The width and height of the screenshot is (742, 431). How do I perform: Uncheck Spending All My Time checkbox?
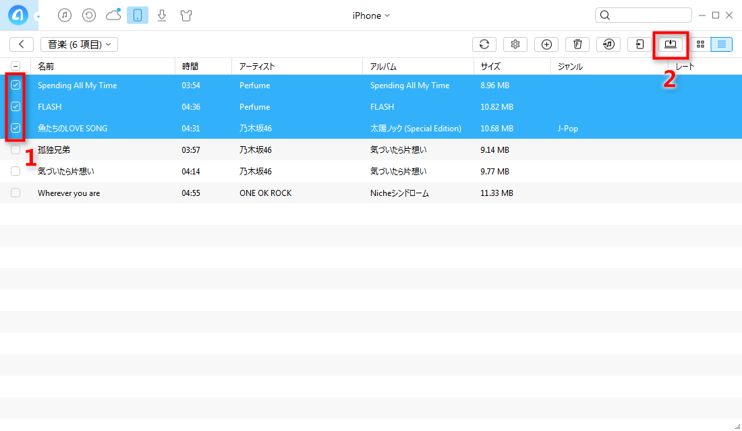(x=16, y=85)
